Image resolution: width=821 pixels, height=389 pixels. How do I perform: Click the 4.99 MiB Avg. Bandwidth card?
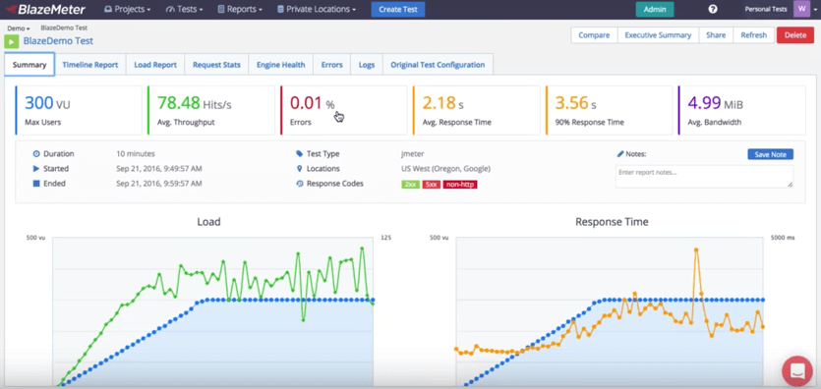point(741,110)
